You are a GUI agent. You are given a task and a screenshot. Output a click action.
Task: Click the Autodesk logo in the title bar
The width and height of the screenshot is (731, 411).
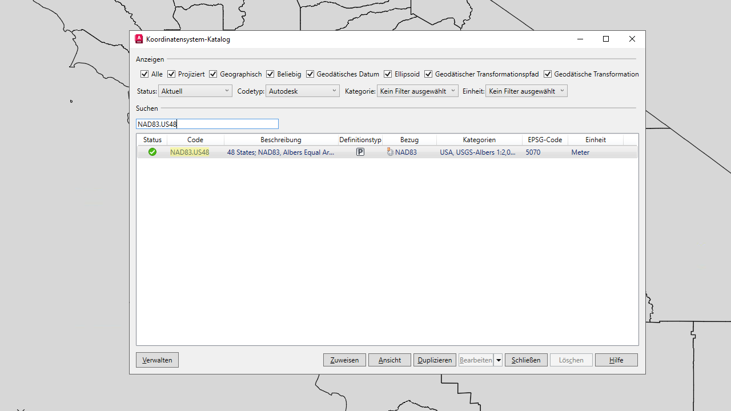[139, 39]
